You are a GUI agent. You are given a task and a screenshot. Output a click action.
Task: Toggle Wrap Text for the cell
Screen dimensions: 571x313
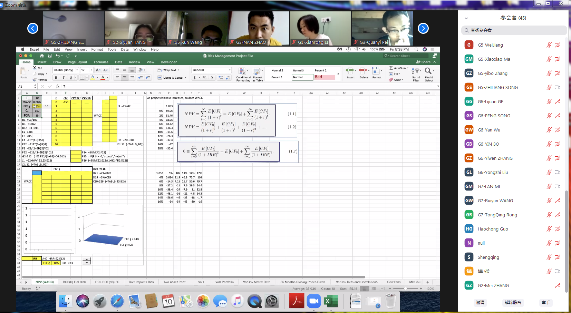tap(168, 70)
